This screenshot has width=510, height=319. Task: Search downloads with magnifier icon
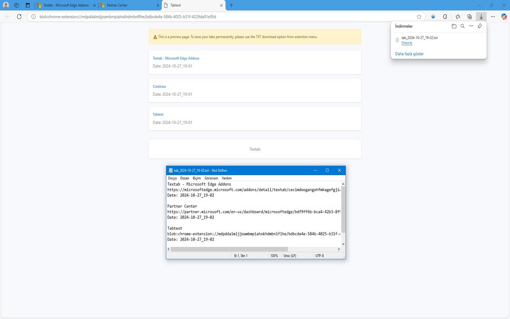pyautogui.click(x=463, y=26)
